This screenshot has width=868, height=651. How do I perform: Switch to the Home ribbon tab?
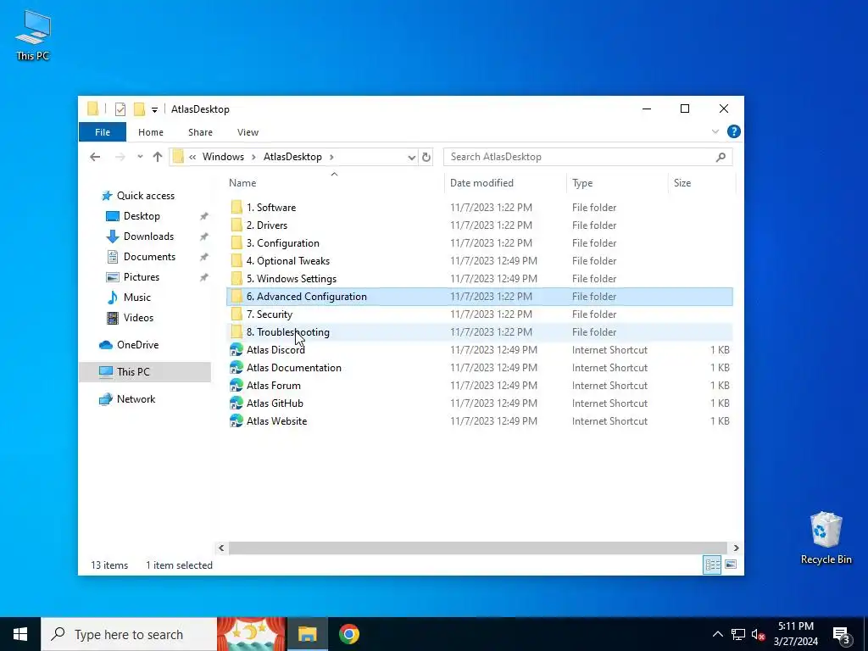[151, 132]
